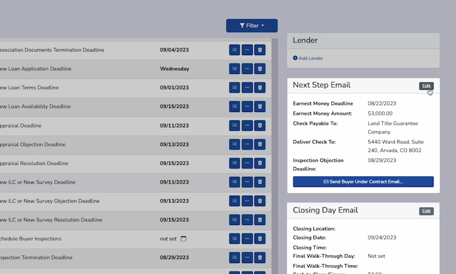Click the Appraisal Objection Deadline task name
This screenshot has height=274, width=456.
32,144
